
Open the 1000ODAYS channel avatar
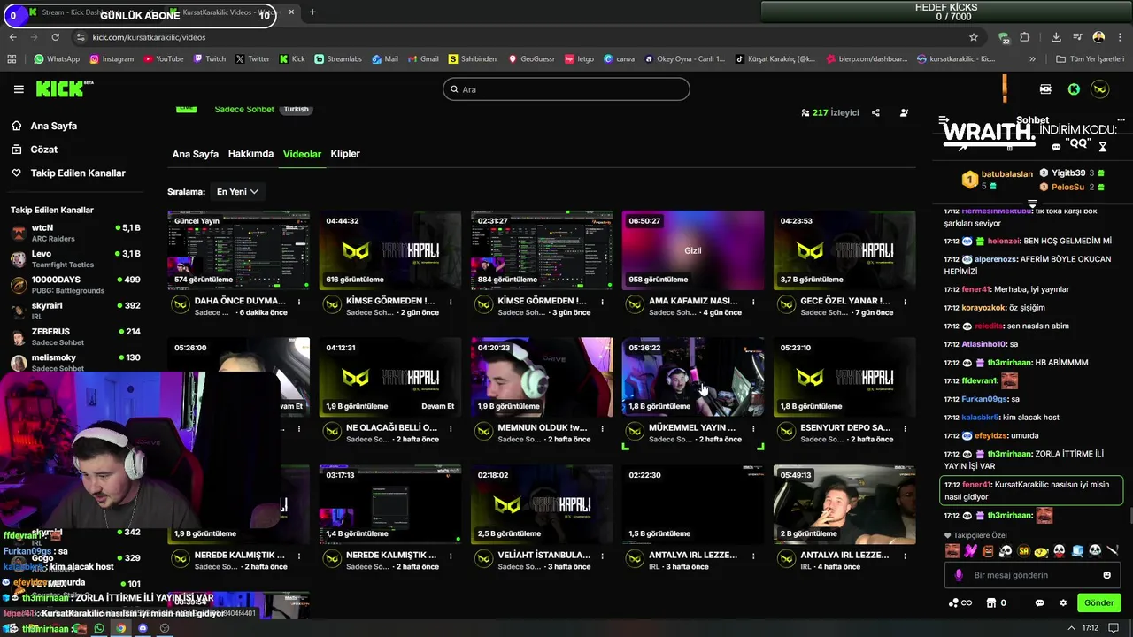coord(19,285)
